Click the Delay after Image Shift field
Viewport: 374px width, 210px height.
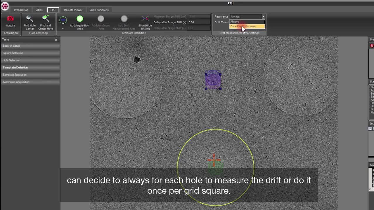point(199,22)
